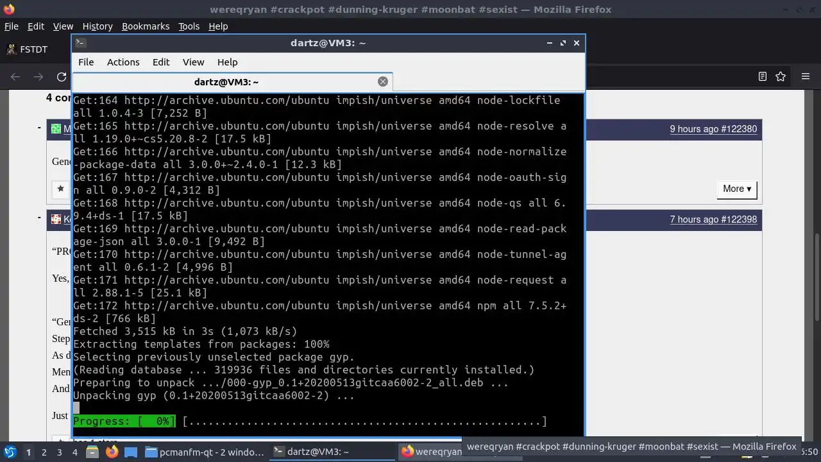Open Firefox Help menu
Image resolution: width=821 pixels, height=462 pixels.
click(218, 26)
